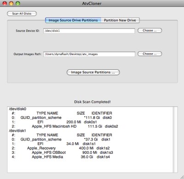Zoom the AtvCloner window with green button
The width and height of the screenshot is (184, 179).
[18, 3]
